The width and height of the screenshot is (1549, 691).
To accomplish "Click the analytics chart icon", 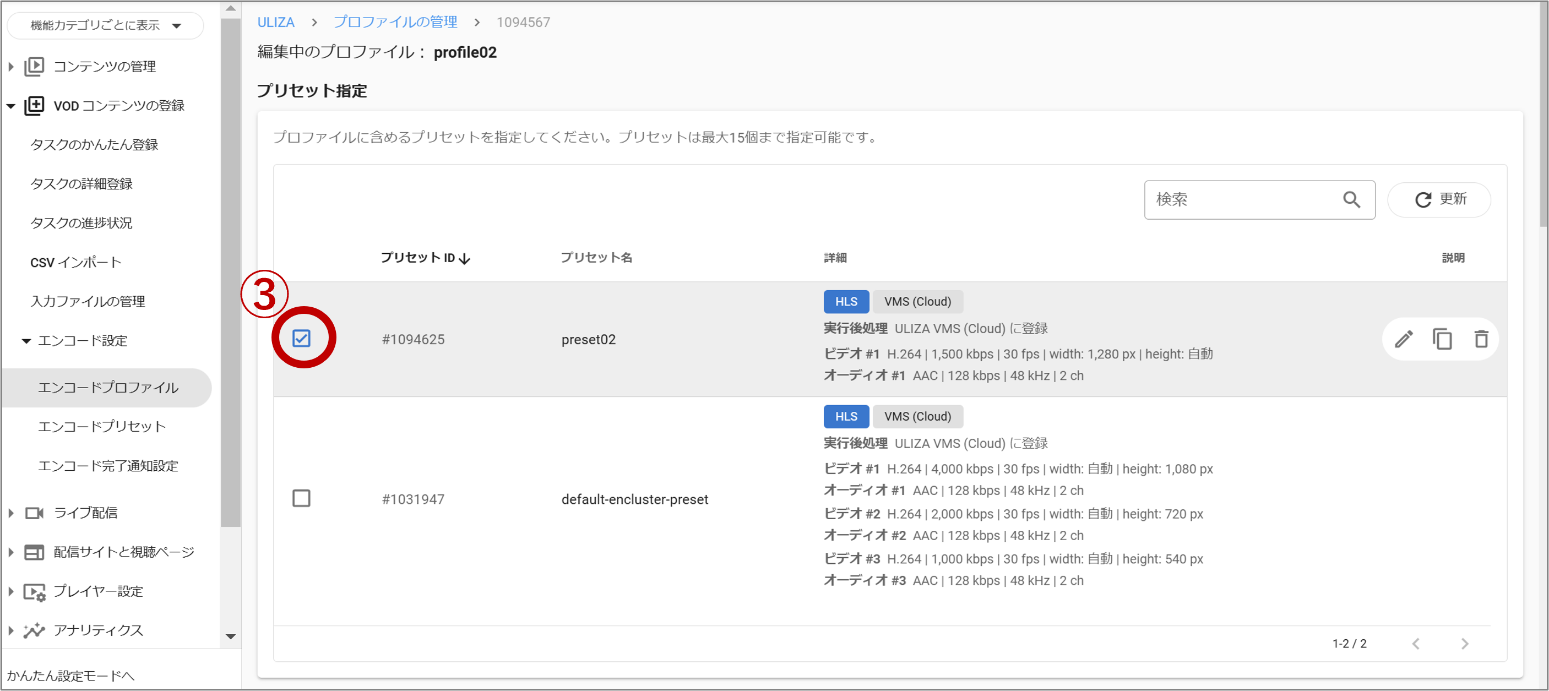I will 34,630.
